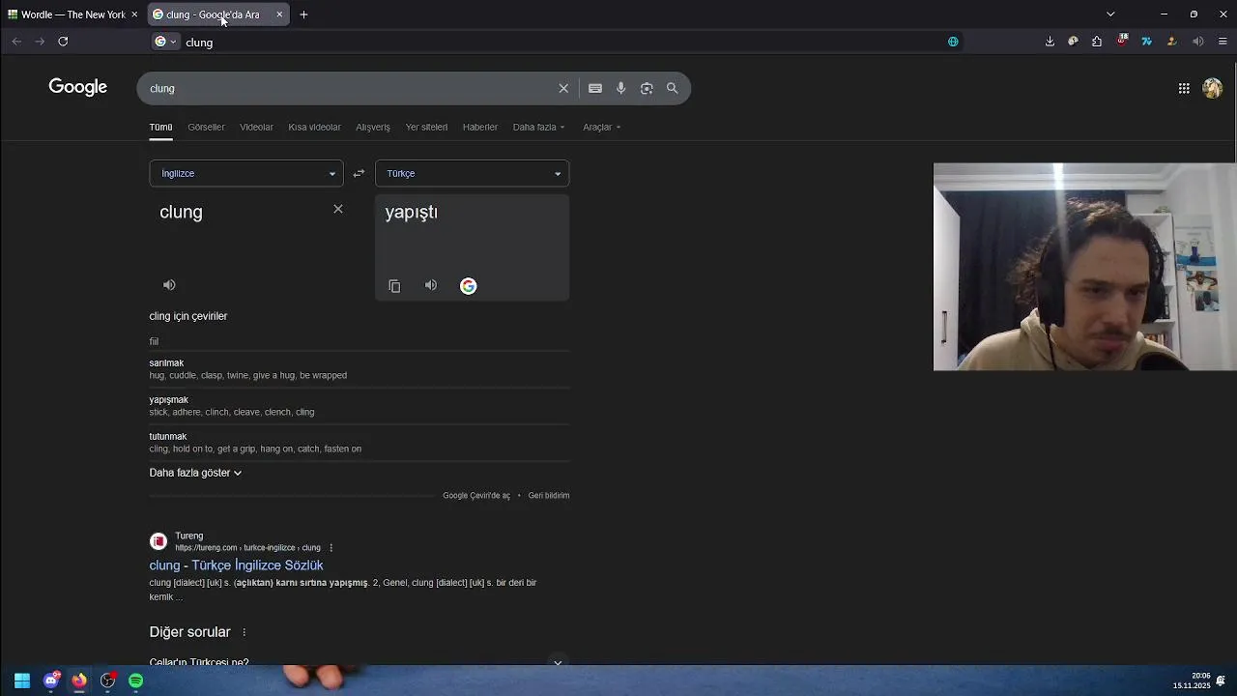Go to Google homepage via logo
1237x696 pixels.
click(x=78, y=87)
